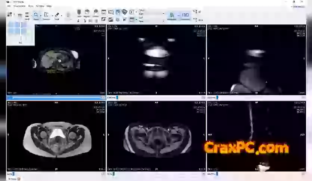
Task: Select the magnifier zoom tool in toolbar
Action: click(x=36, y=15)
